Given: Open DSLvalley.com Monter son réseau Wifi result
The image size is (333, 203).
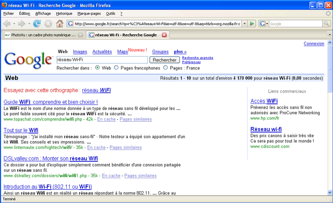Looking at the screenshot, I should 51,159.
